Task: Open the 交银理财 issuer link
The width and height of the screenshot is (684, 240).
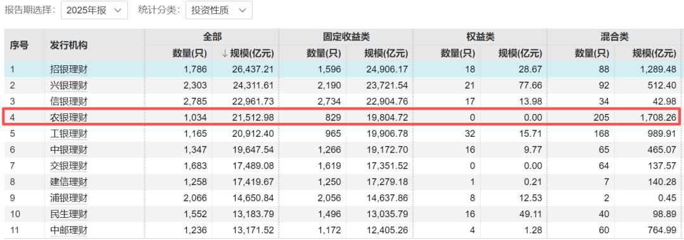Action: point(69,165)
